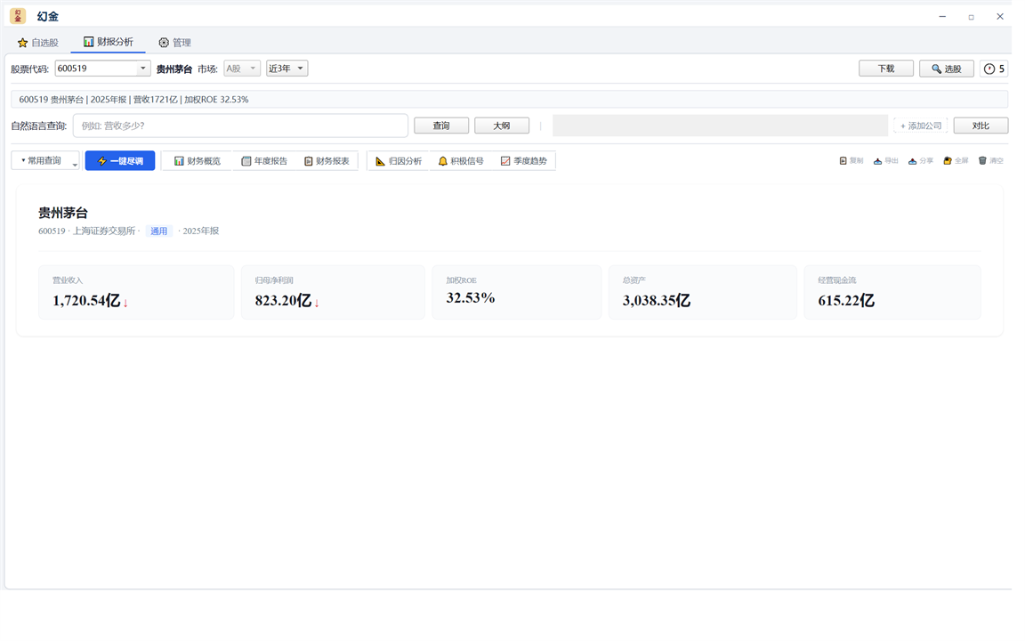
Task: Click the summary bar text starting 600519 贵州茅台
Action: [x=133, y=100]
